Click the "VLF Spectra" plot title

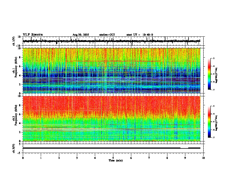pyautogui.click(x=33, y=35)
